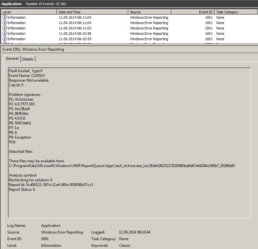Sort events by the Level column header

click(x=29, y=12)
